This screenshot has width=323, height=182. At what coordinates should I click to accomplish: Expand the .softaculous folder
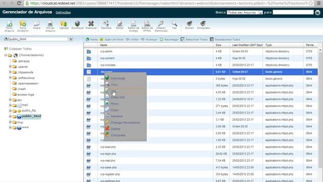10,78
